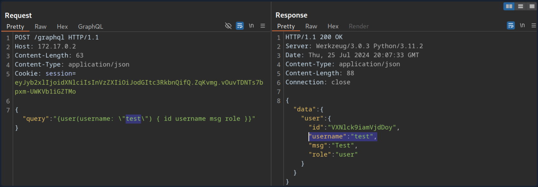
Task: Switch to Request Raw tab
Action: click(40, 27)
